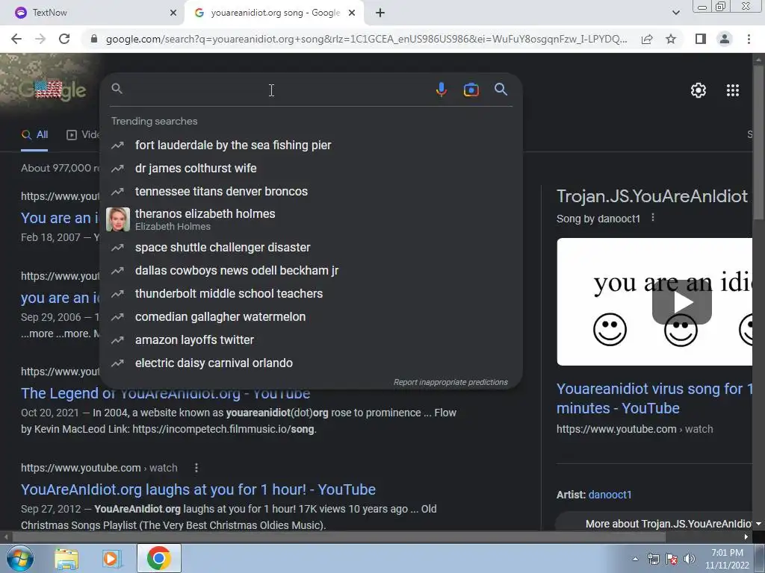This screenshot has height=573, width=765.
Task: Close the youareanidiot.org song tab
Action: click(x=351, y=13)
